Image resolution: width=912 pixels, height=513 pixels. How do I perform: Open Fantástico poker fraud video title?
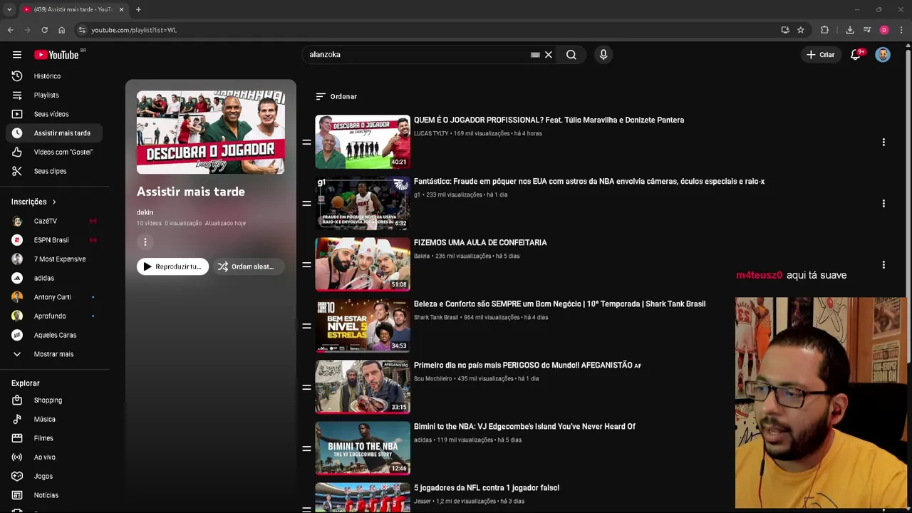(x=589, y=182)
